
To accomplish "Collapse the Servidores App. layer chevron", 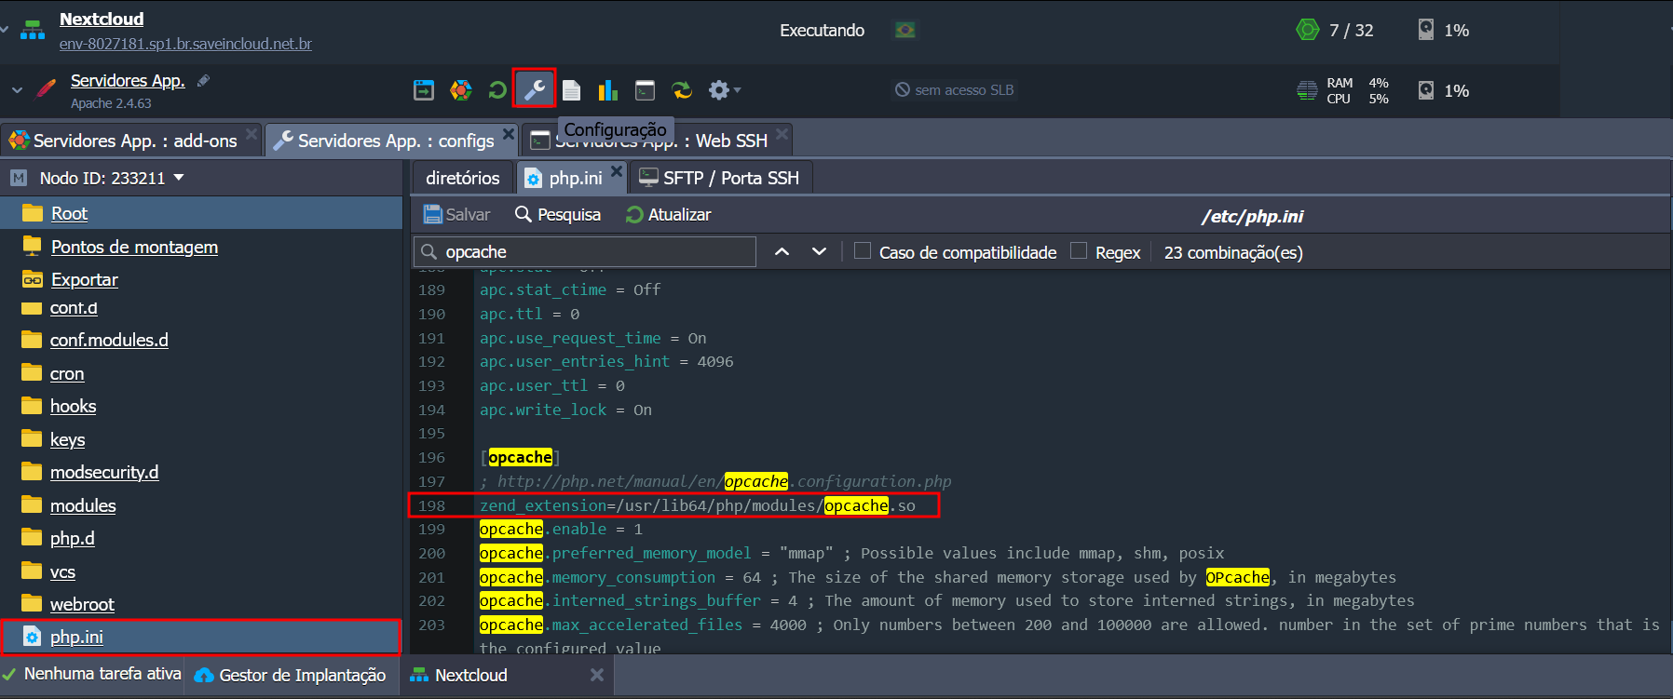I will (17, 90).
